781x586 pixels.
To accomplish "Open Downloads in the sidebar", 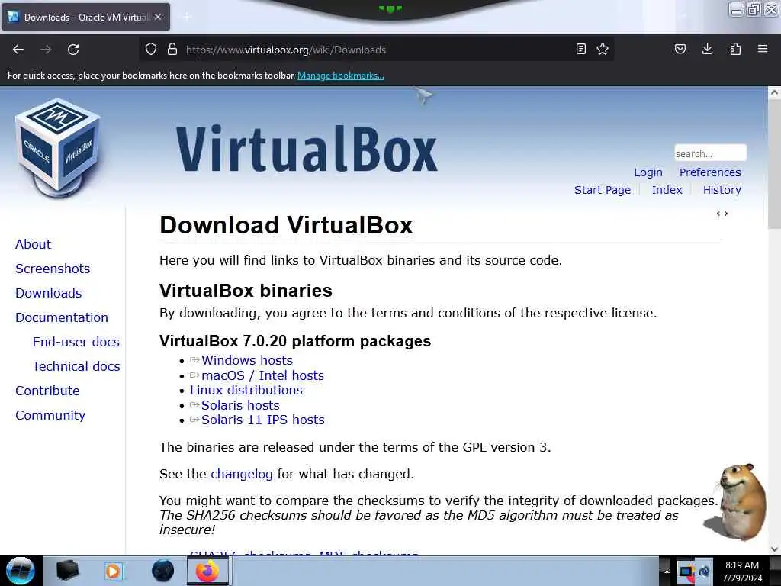I will 48,293.
